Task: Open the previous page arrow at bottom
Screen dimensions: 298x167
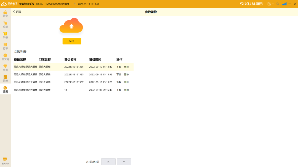Action: (x=108, y=162)
